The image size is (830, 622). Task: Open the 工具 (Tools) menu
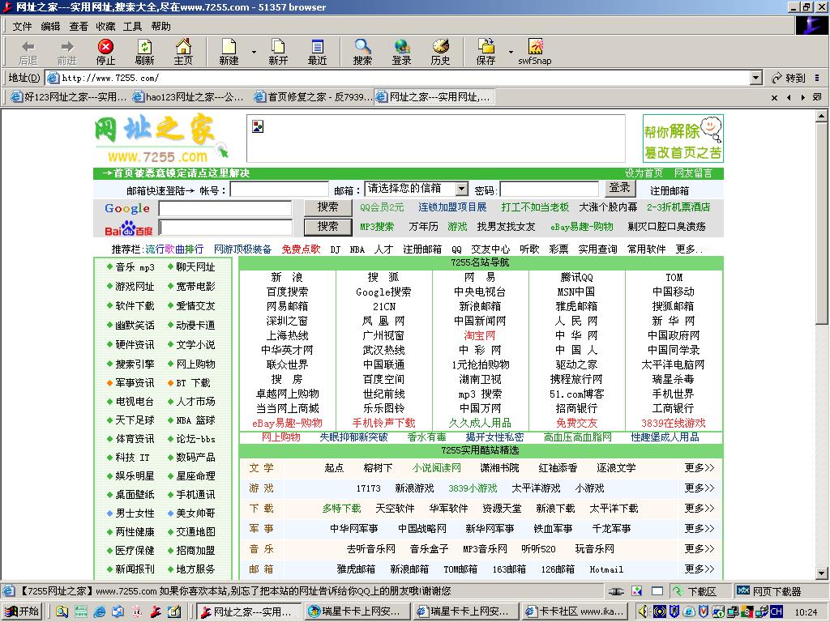coord(132,26)
